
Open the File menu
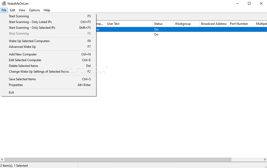tap(4, 10)
